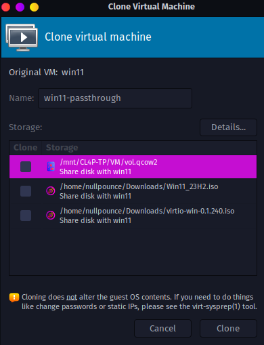Click the yellow warning speech bubble icon
The image size is (264, 345).
14,298
